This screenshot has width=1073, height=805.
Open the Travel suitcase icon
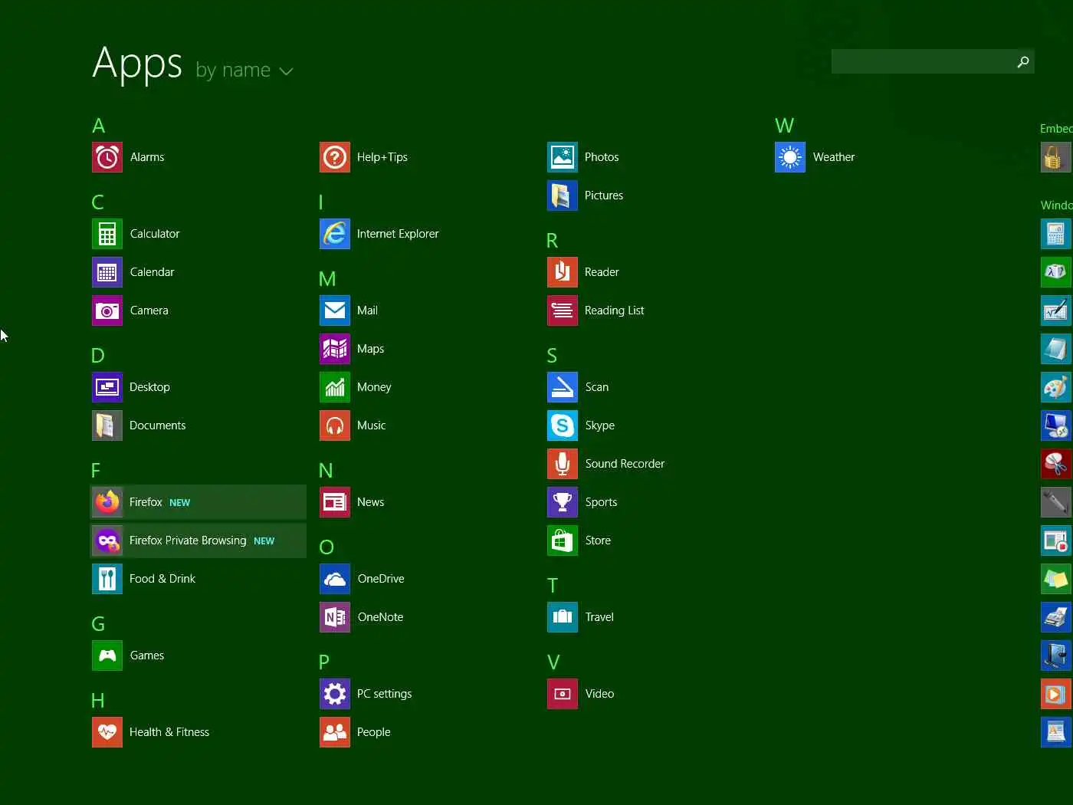point(563,617)
